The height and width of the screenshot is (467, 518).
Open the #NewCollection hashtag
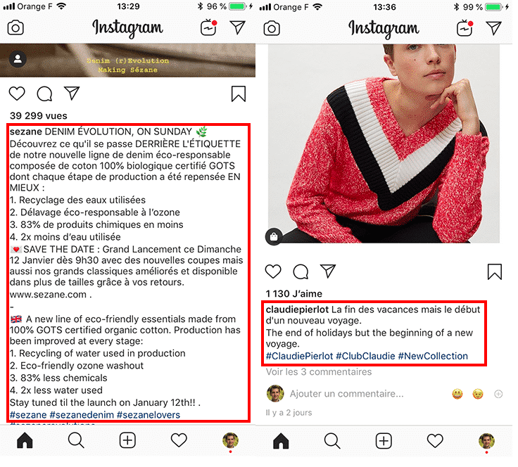pos(433,356)
